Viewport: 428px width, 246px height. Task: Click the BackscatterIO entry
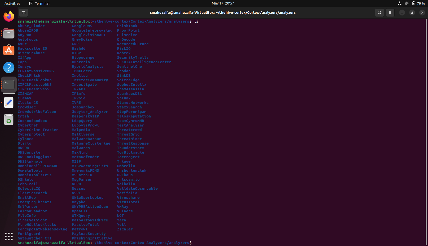pyautogui.click(x=32, y=48)
